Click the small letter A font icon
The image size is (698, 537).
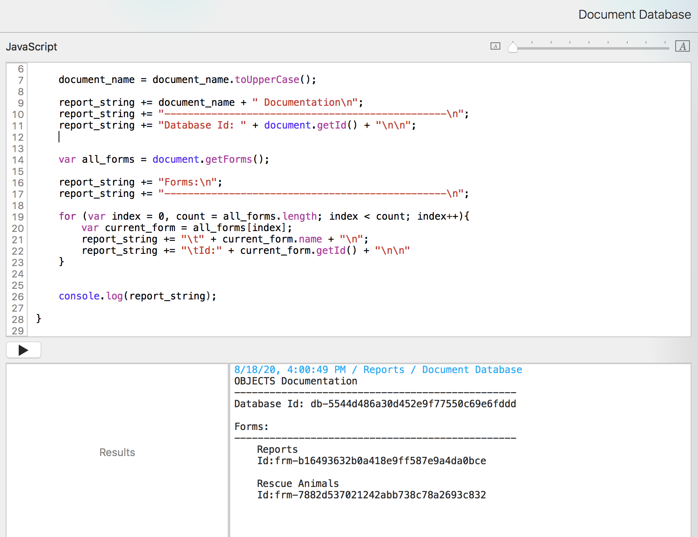495,46
